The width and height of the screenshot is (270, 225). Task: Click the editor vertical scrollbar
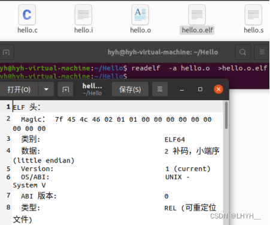pos(226,115)
